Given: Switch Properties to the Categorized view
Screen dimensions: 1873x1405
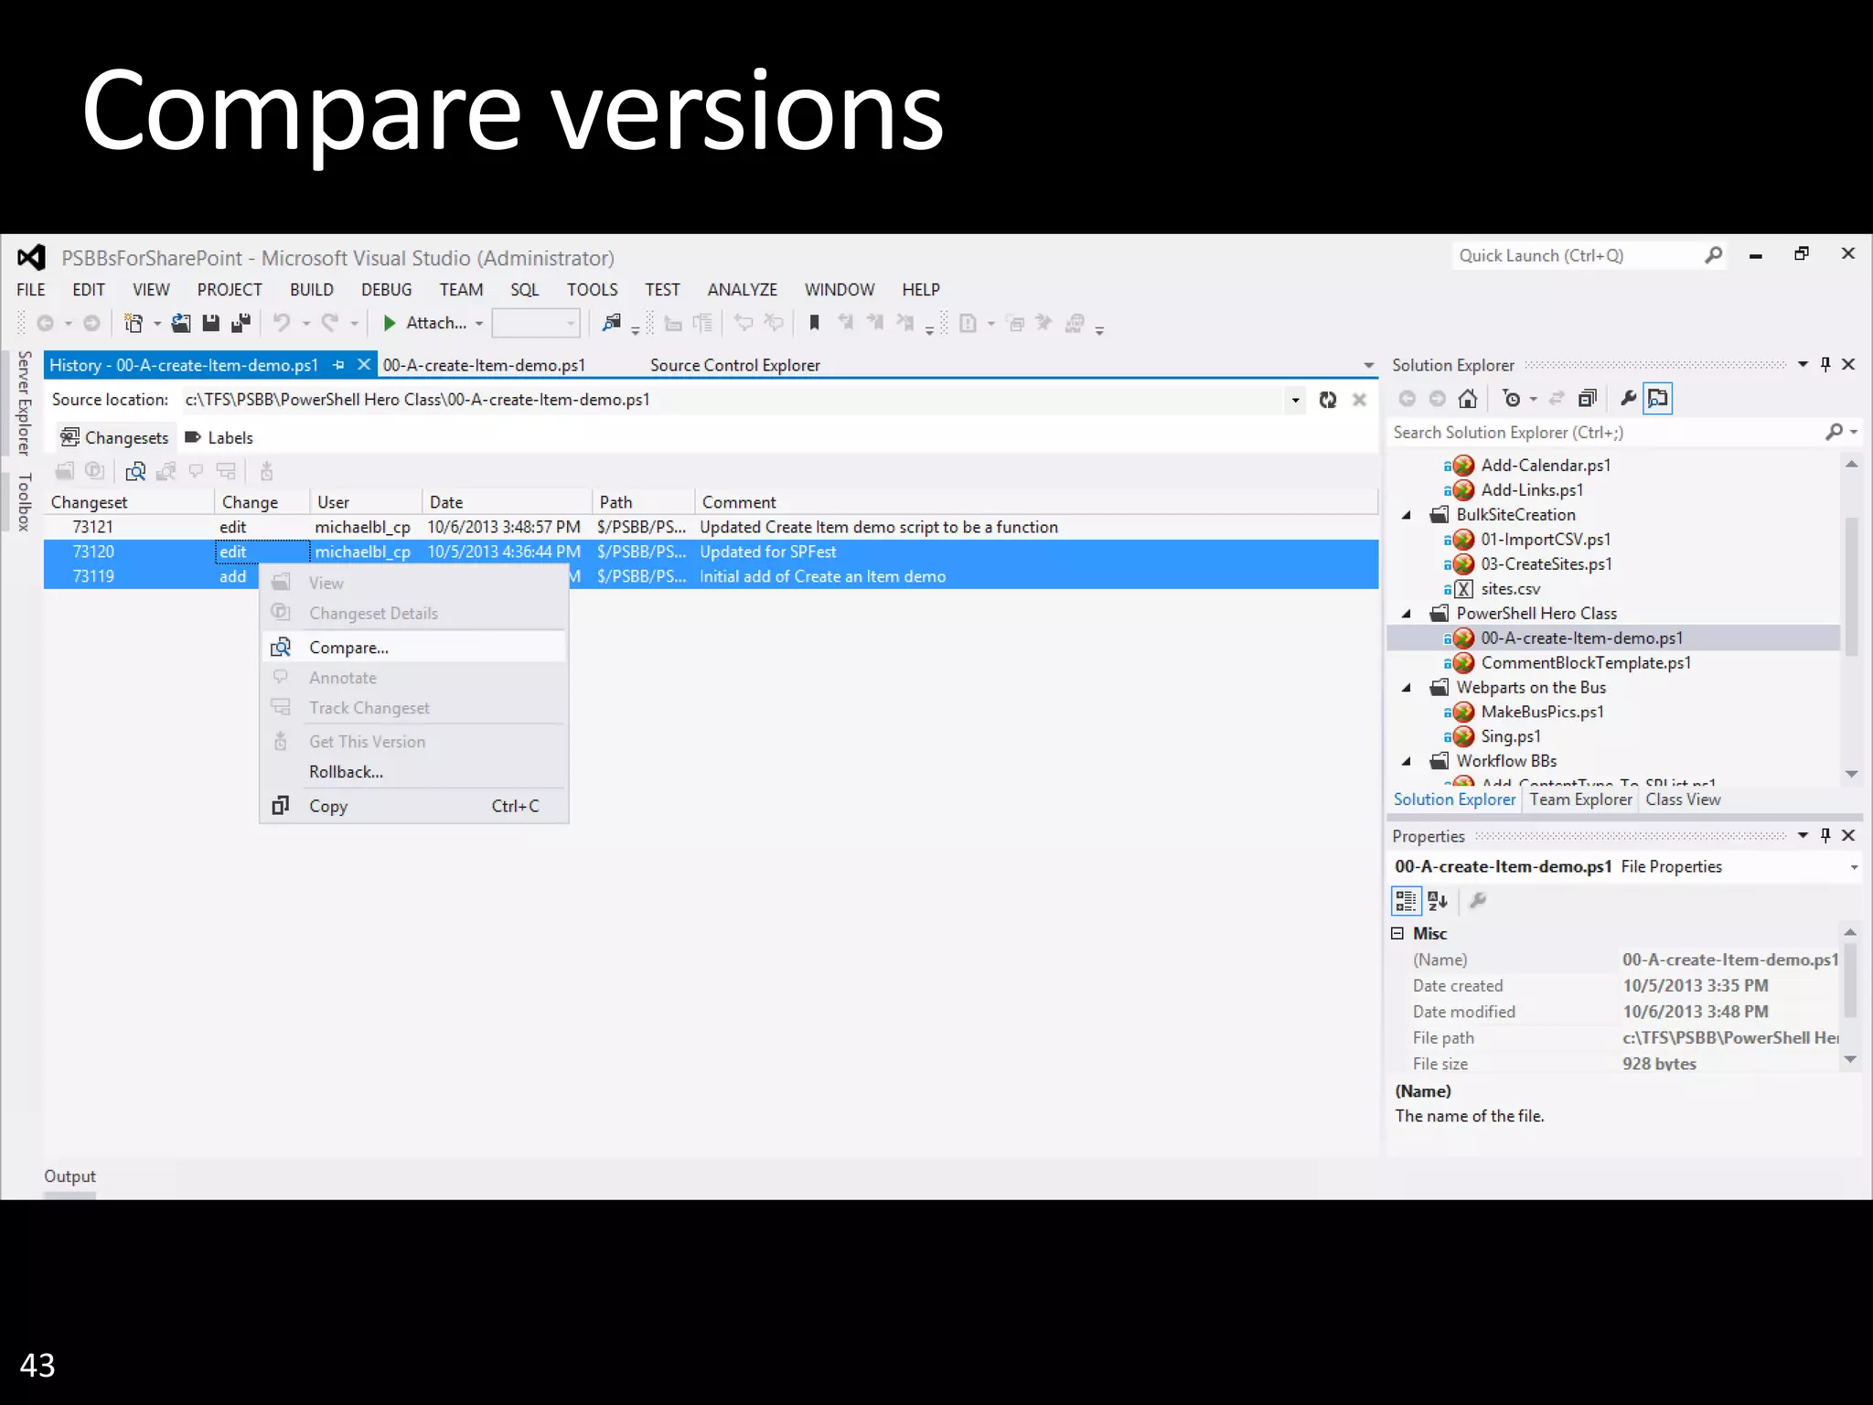Looking at the screenshot, I should click(1406, 901).
